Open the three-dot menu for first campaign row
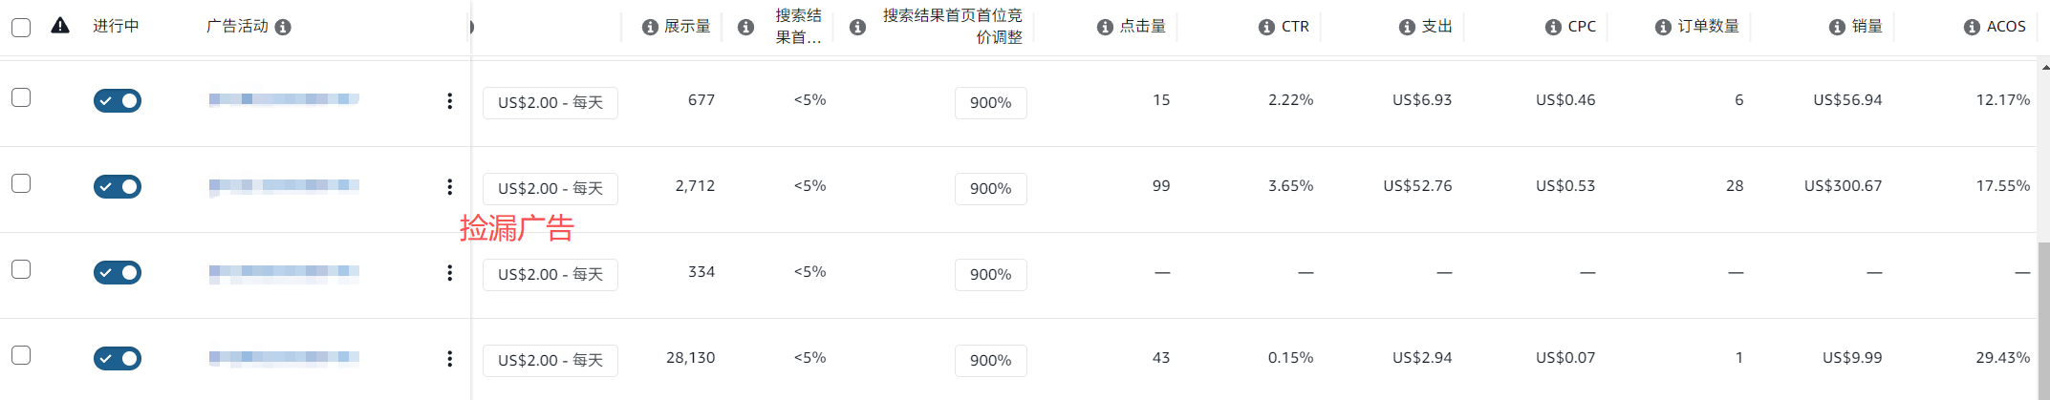The width and height of the screenshot is (2050, 400). 449,101
